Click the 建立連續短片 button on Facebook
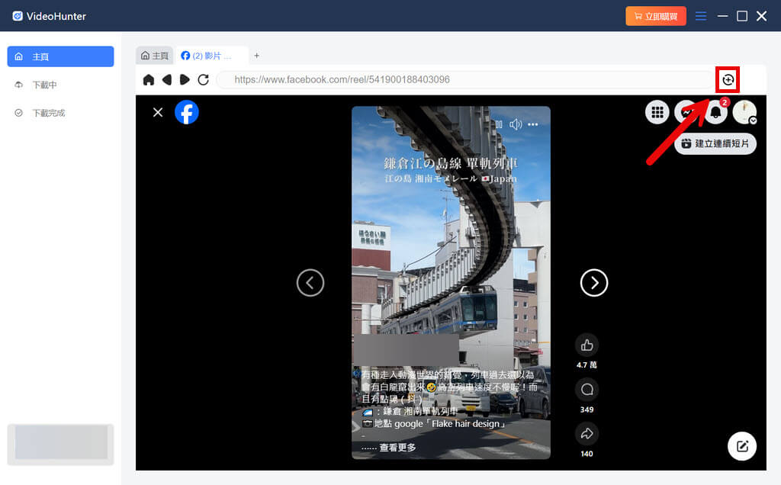This screenshot has width=781, height=485. pos(715,143)
